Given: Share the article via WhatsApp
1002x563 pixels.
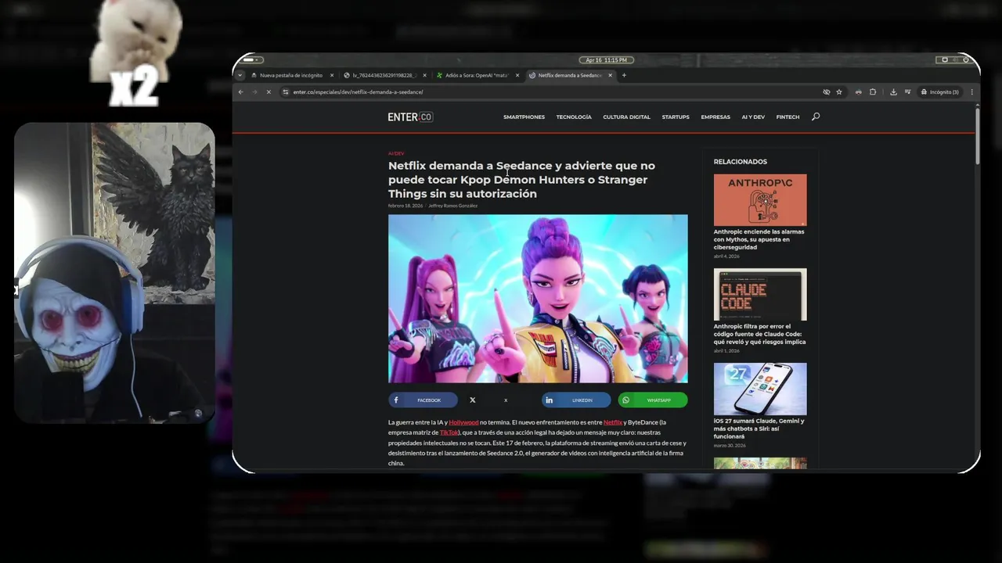Looking at the screenshot, I should 653,400.
